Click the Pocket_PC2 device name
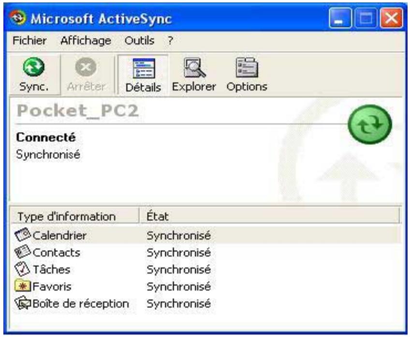The image size is (410, 337). pos(78,111)
